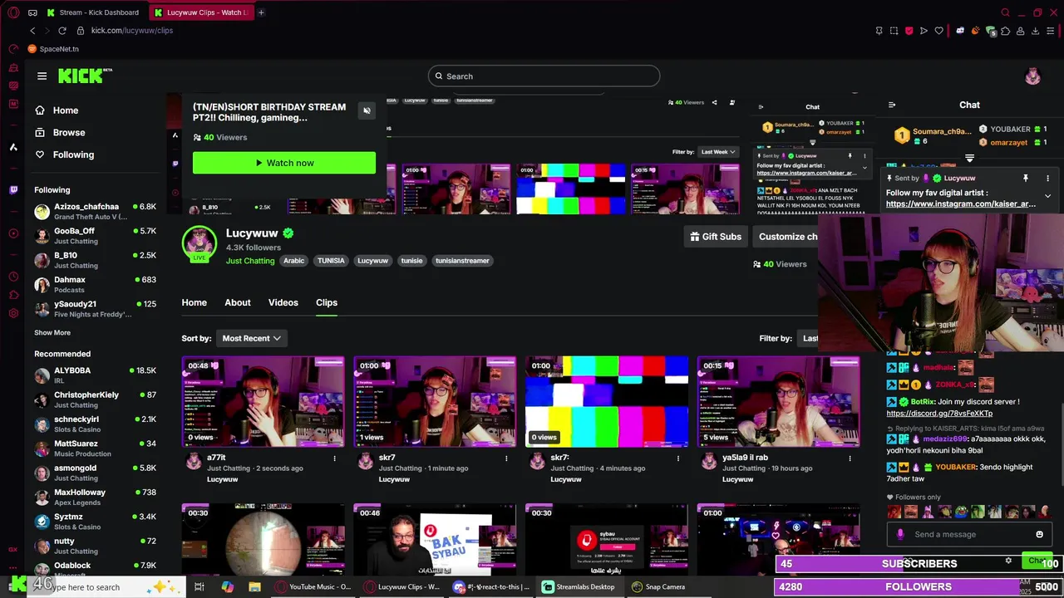The height and width of the screenshot is (598, 1064).
Task: Open the extensions puzzle icon
Action: pos(1005,31)
